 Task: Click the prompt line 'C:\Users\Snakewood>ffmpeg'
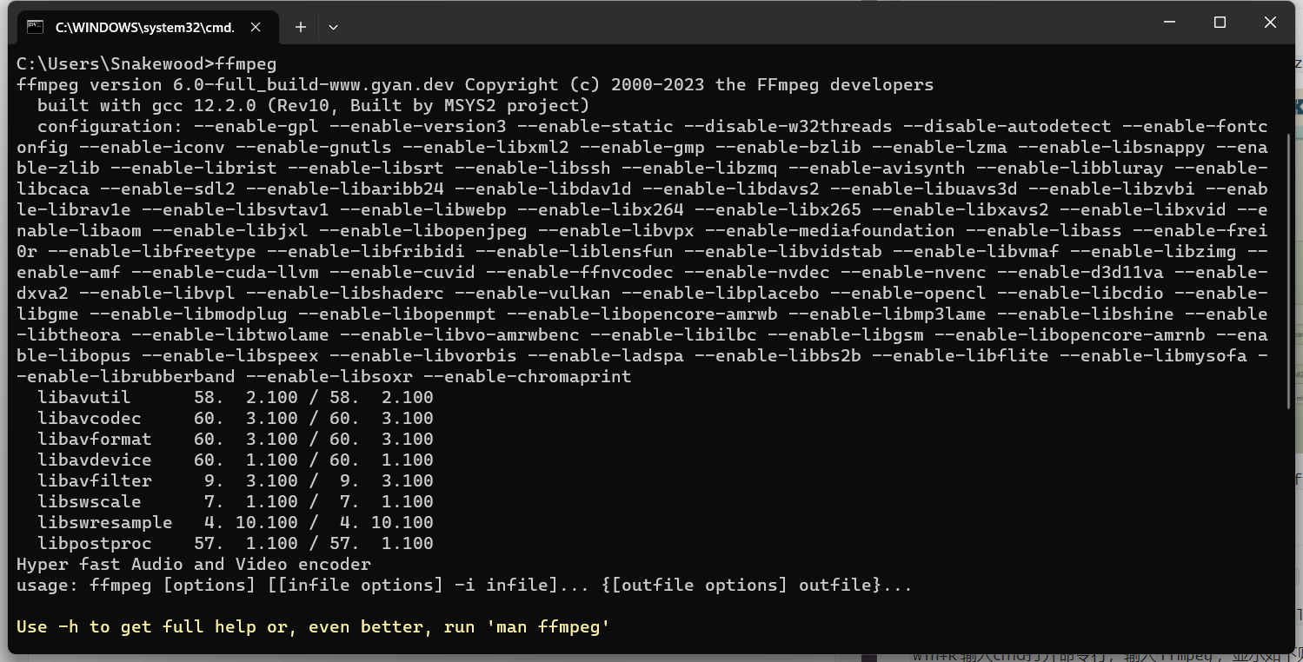147,64
